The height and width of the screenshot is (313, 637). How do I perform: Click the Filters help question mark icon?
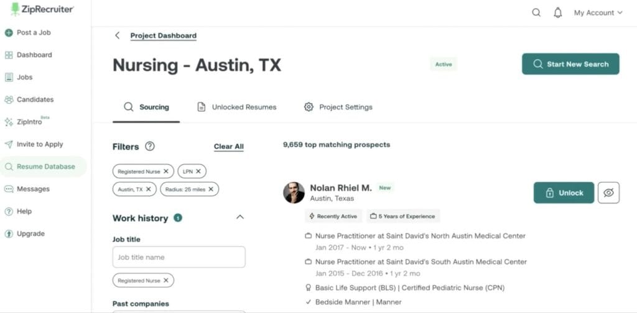[x=150, y=147]
